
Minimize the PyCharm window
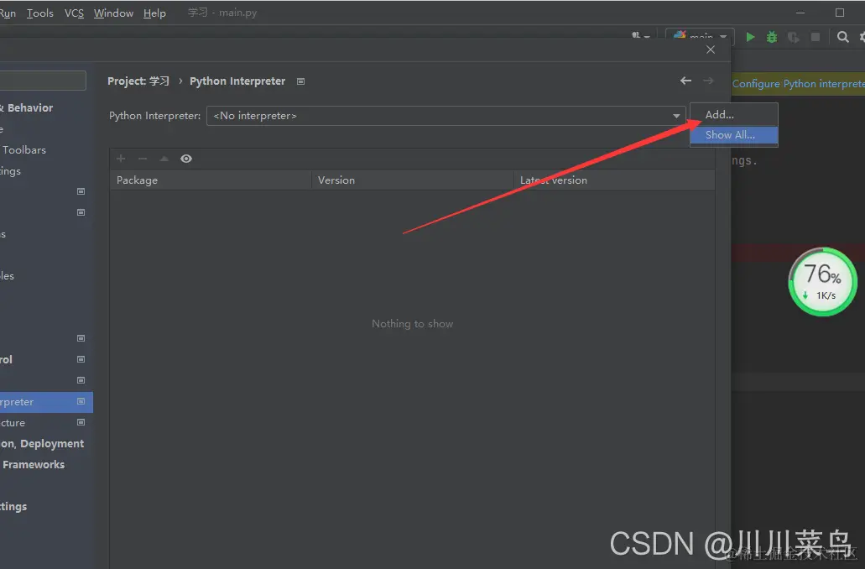(x=800, y=13)
